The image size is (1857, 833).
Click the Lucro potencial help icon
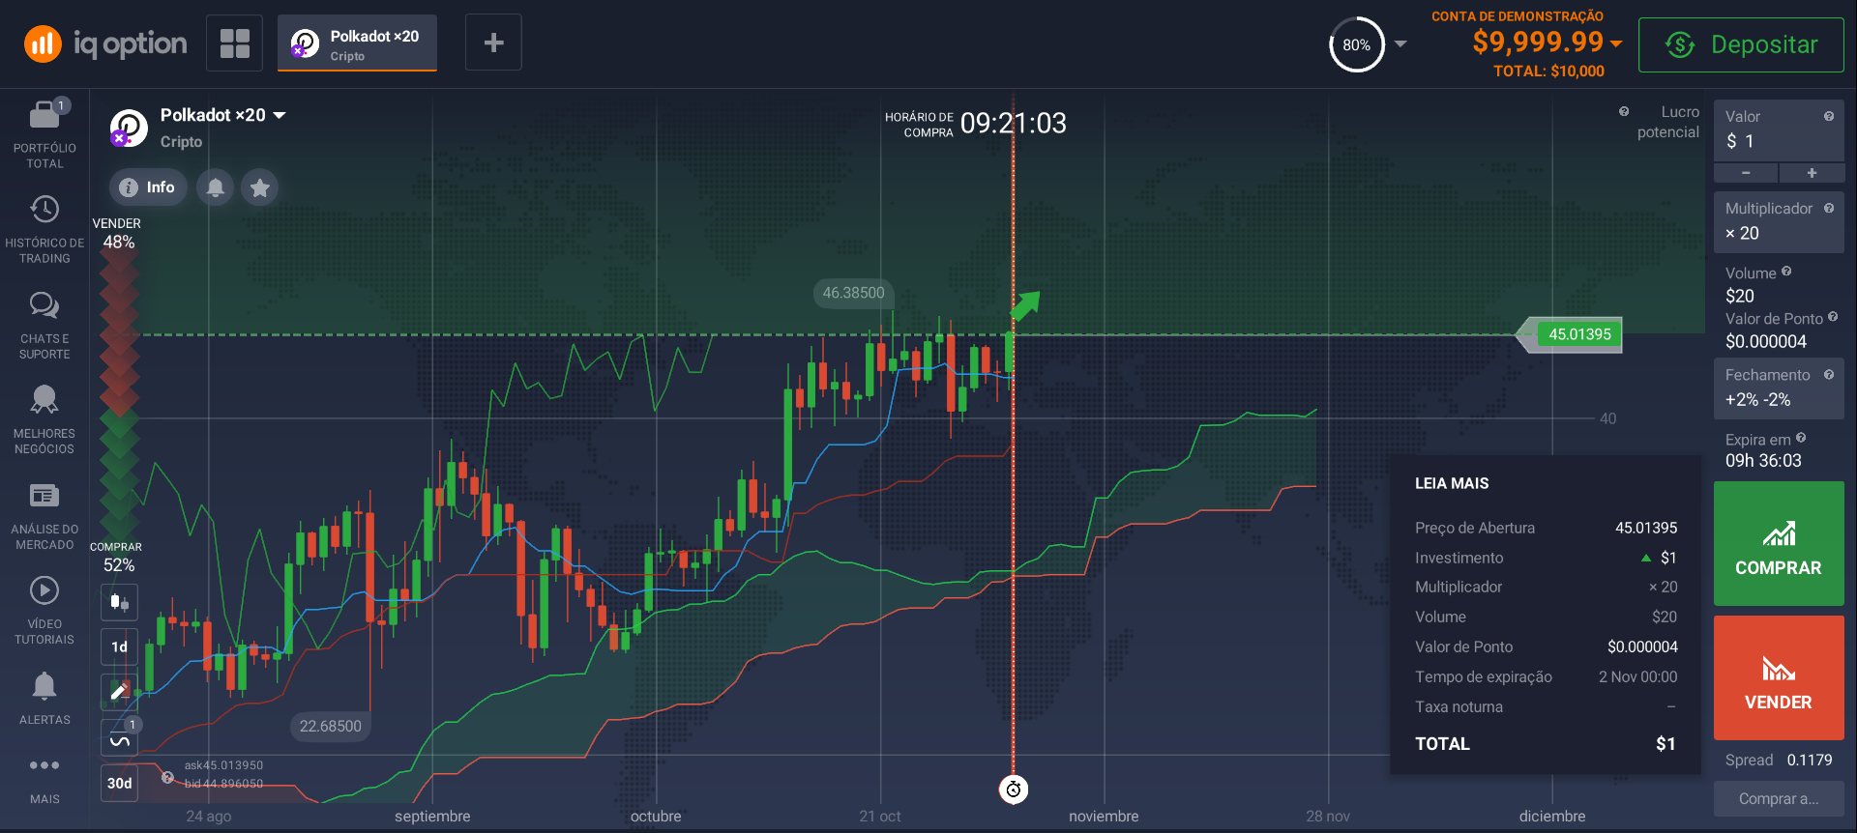click(x=1624, y=111)
